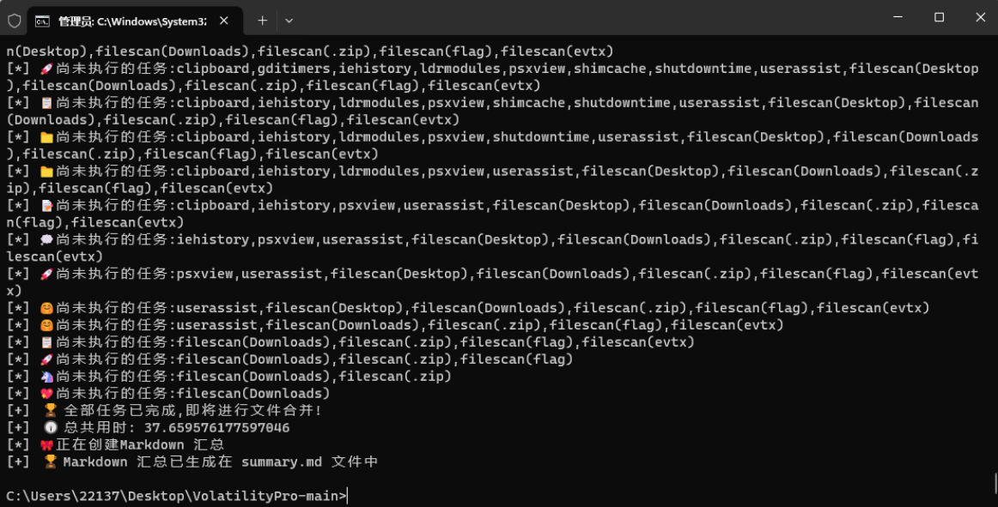Click the terminal icon on the active tab
Image resolution: width=998 pixels, height=507 pixels.
pyautogui.click(x=42, y=20)
